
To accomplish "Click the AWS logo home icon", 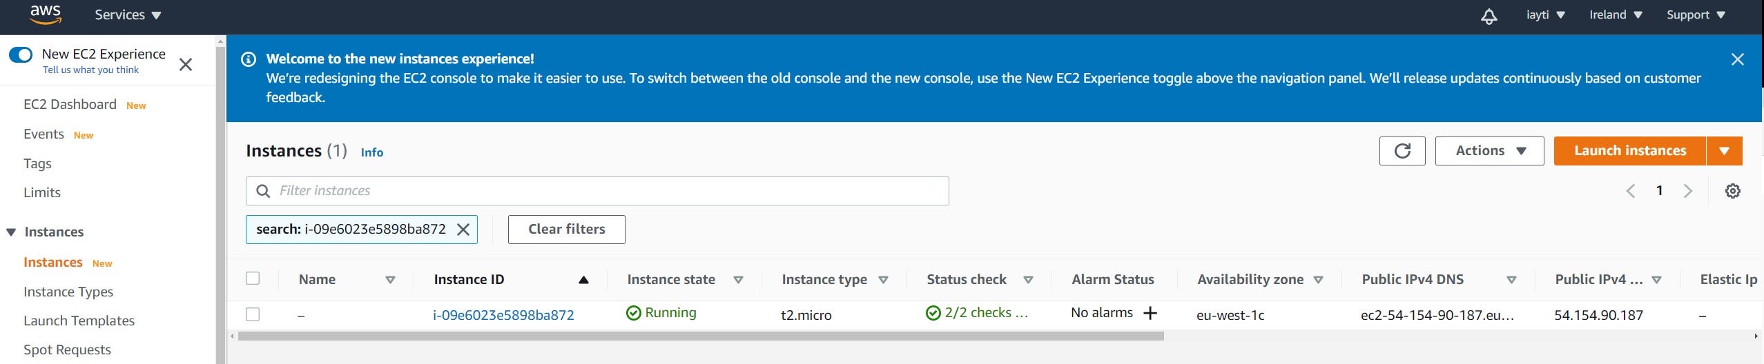I will tap(46, 14).
